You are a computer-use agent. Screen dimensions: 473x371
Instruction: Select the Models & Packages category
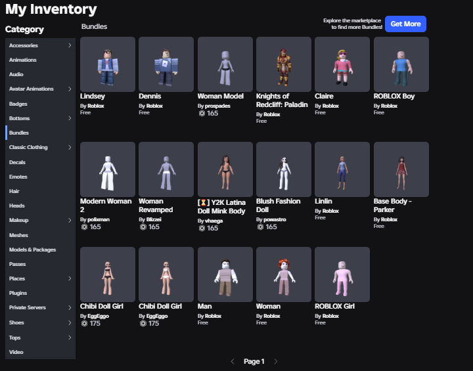[40, 250]
